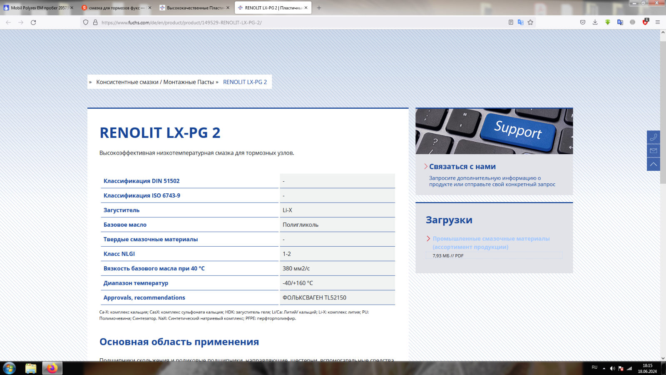Open the Связаться с нами link

(462, 167)
